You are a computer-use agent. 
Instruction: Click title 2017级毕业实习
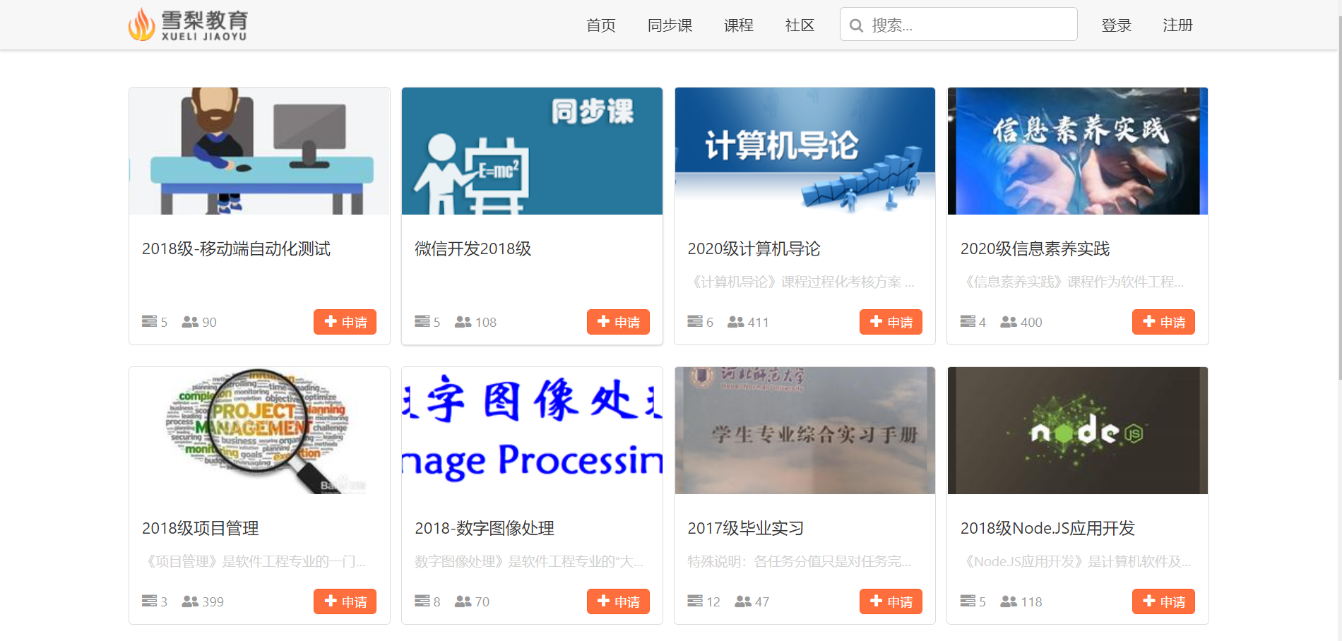pyautogui.click(x=745, y=528)
